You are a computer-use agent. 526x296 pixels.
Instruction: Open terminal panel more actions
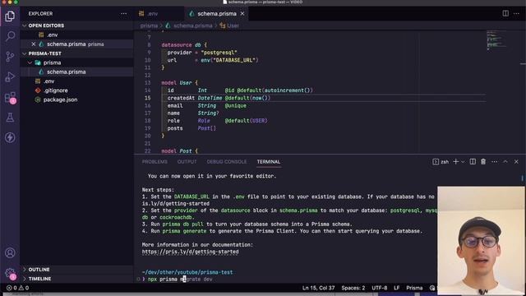click(494, 162)
